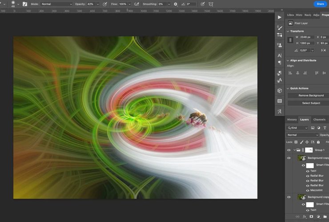Toggle visibility of the first Twirl filter
The height and width of the screenshot is (222, 329).
[x=307, y=171]
